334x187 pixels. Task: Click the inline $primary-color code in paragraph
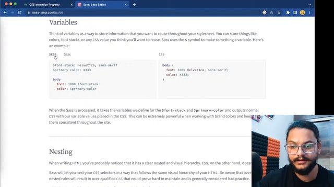pyautogui.click(x=209, y=110)
